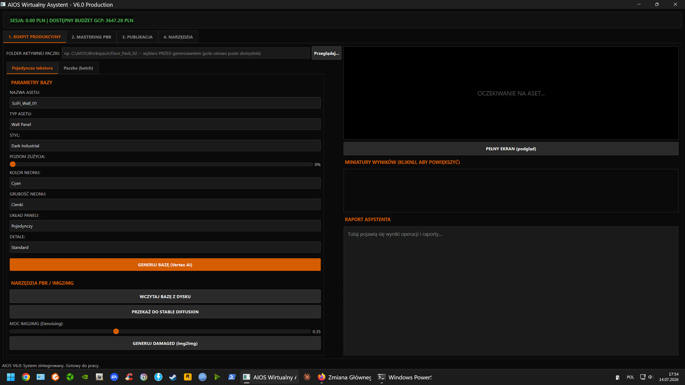Open the green swirl app icon in taskbar
The image size is (685, 385).
tap(70, 377)
